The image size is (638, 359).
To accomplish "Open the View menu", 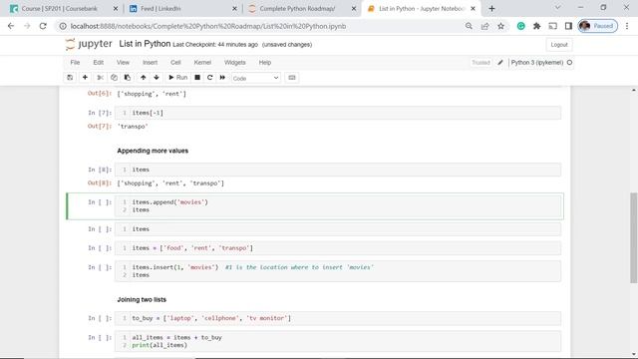I will pyautogui.click(x=123, y=62).
